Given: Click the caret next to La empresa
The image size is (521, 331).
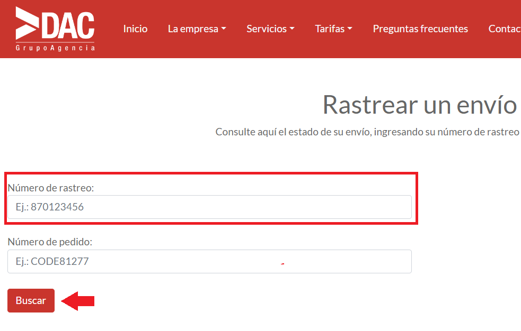Looking at the screenshot, I should (224, 29).
